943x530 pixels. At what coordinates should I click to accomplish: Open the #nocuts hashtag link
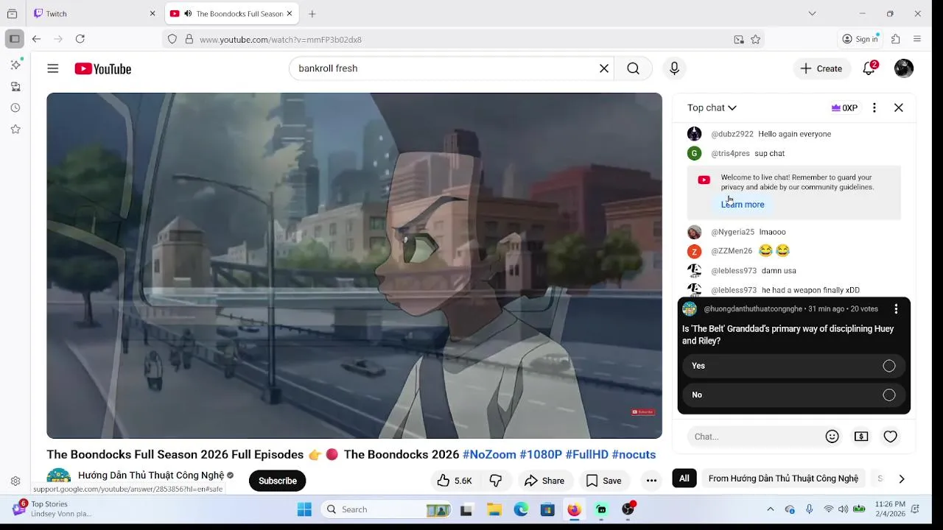(634, 454)
